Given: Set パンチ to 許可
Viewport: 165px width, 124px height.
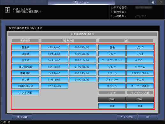Looking at the screenshot, I should (112, 99).
